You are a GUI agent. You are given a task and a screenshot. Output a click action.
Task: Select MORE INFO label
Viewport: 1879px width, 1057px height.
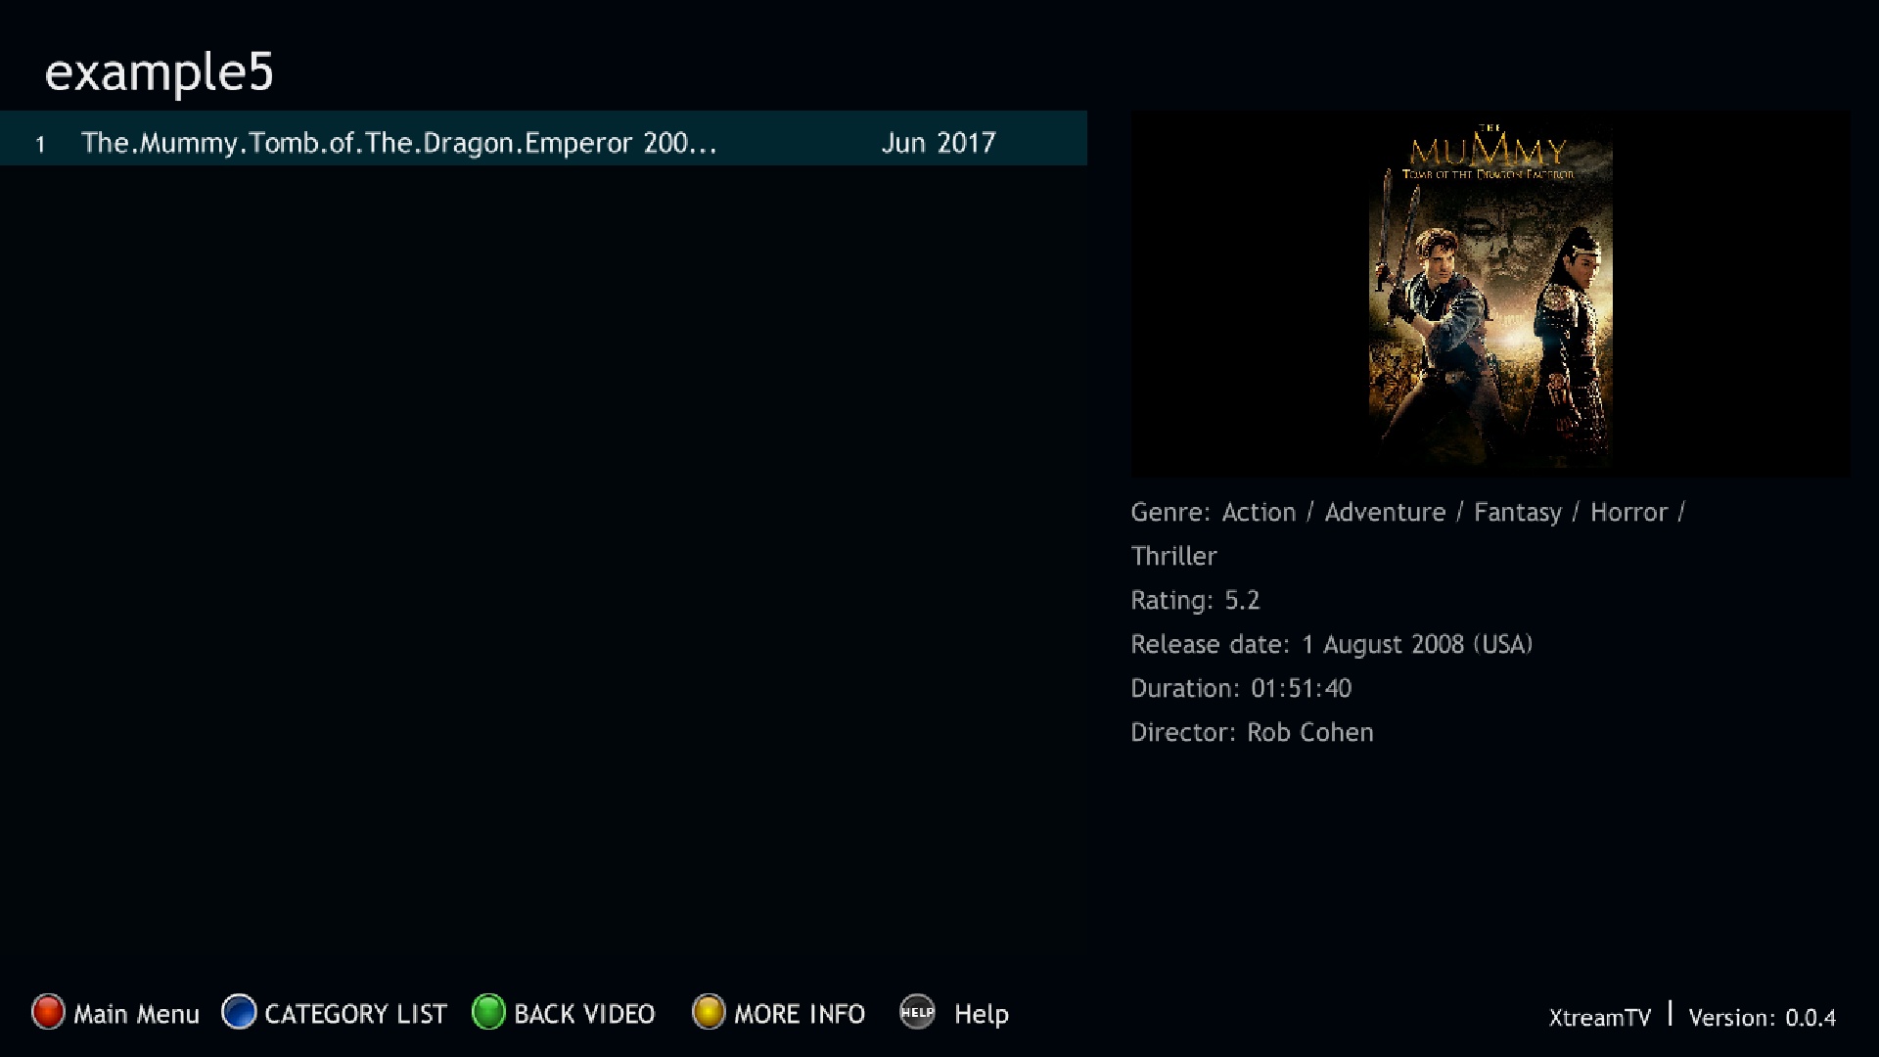[x=800, y=1014]
